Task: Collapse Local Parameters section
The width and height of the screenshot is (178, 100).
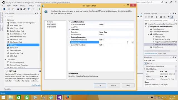Action: (69, 22)
